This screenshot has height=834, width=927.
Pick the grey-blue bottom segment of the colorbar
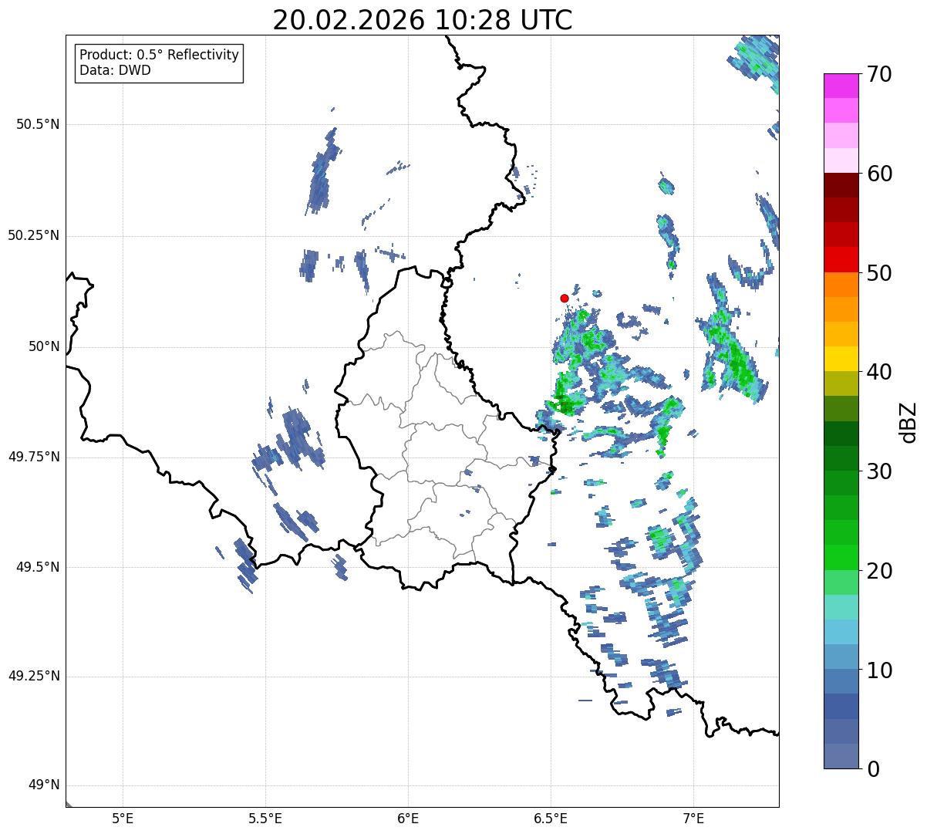(842, 756)
